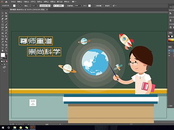This screenshot has width=174, height=130.
Task: Open the 文字 (Type) menu
Action: pos(33,2)
